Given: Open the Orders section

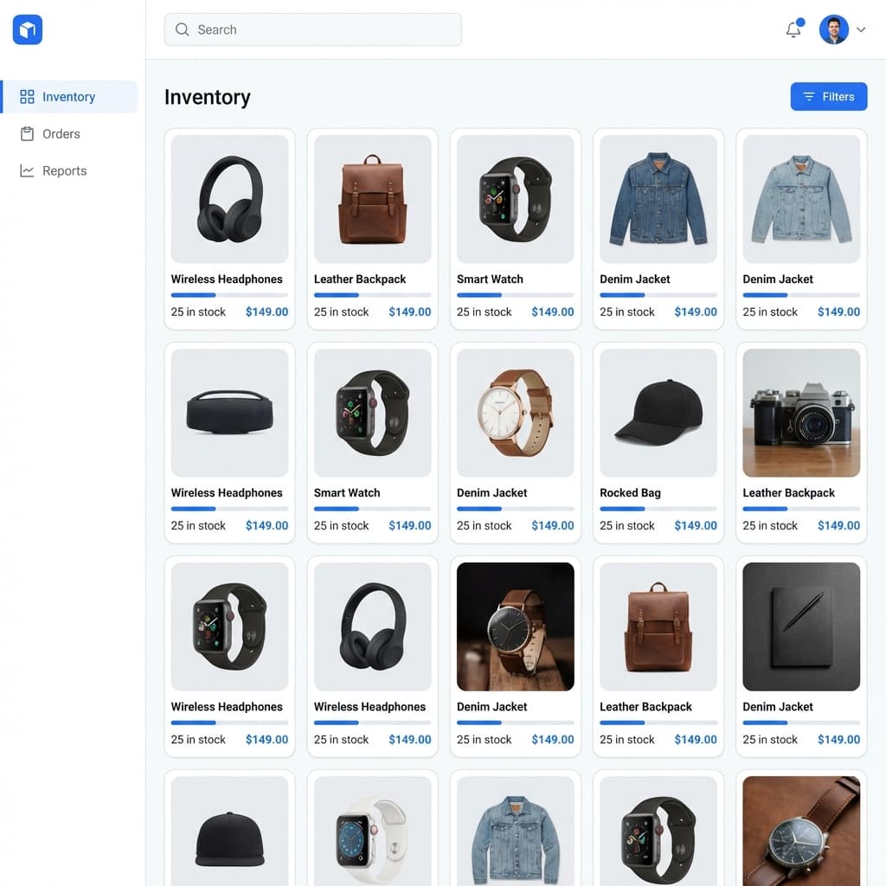Looking at the screenshot, I should (x=61, y=134).
